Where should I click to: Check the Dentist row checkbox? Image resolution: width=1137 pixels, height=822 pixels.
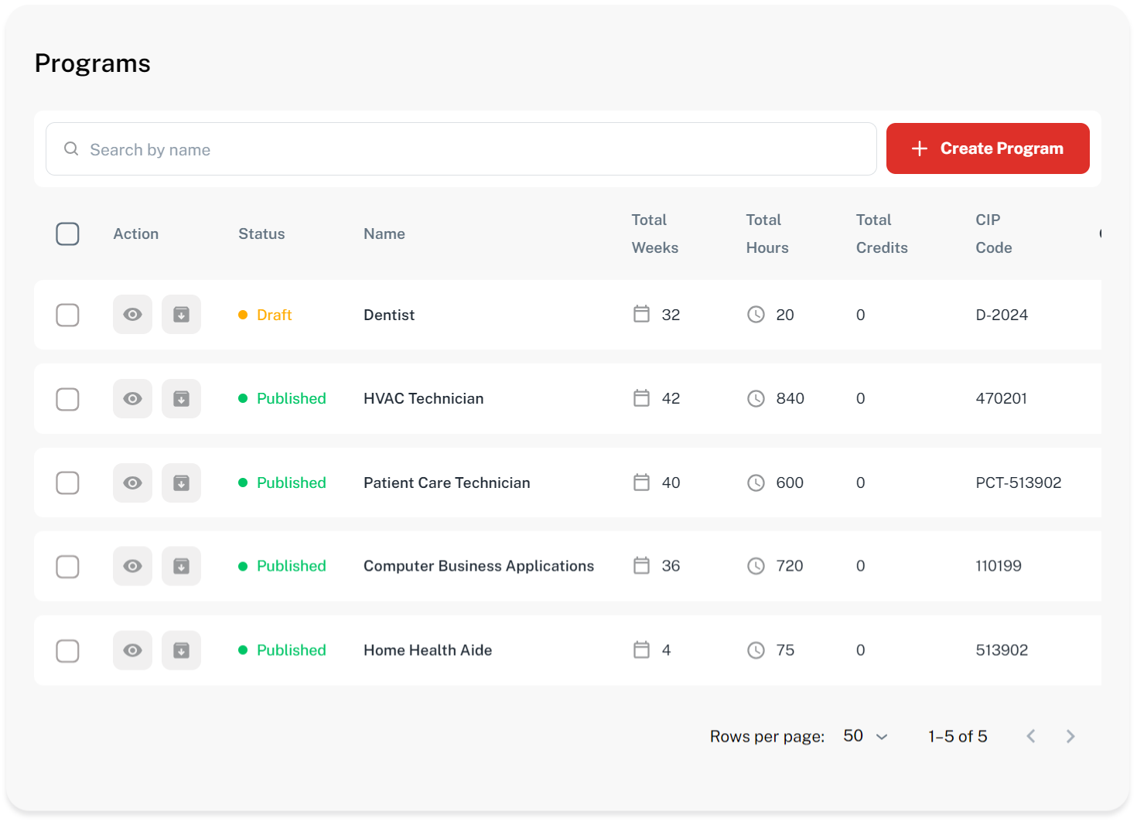[67, 315]
